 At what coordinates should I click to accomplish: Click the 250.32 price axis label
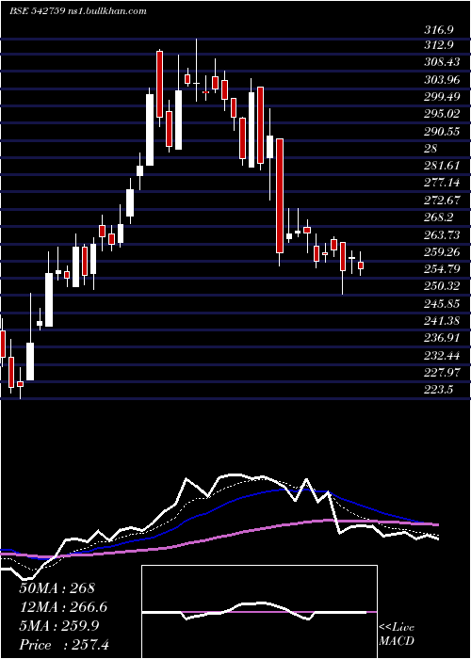point(442,286)
